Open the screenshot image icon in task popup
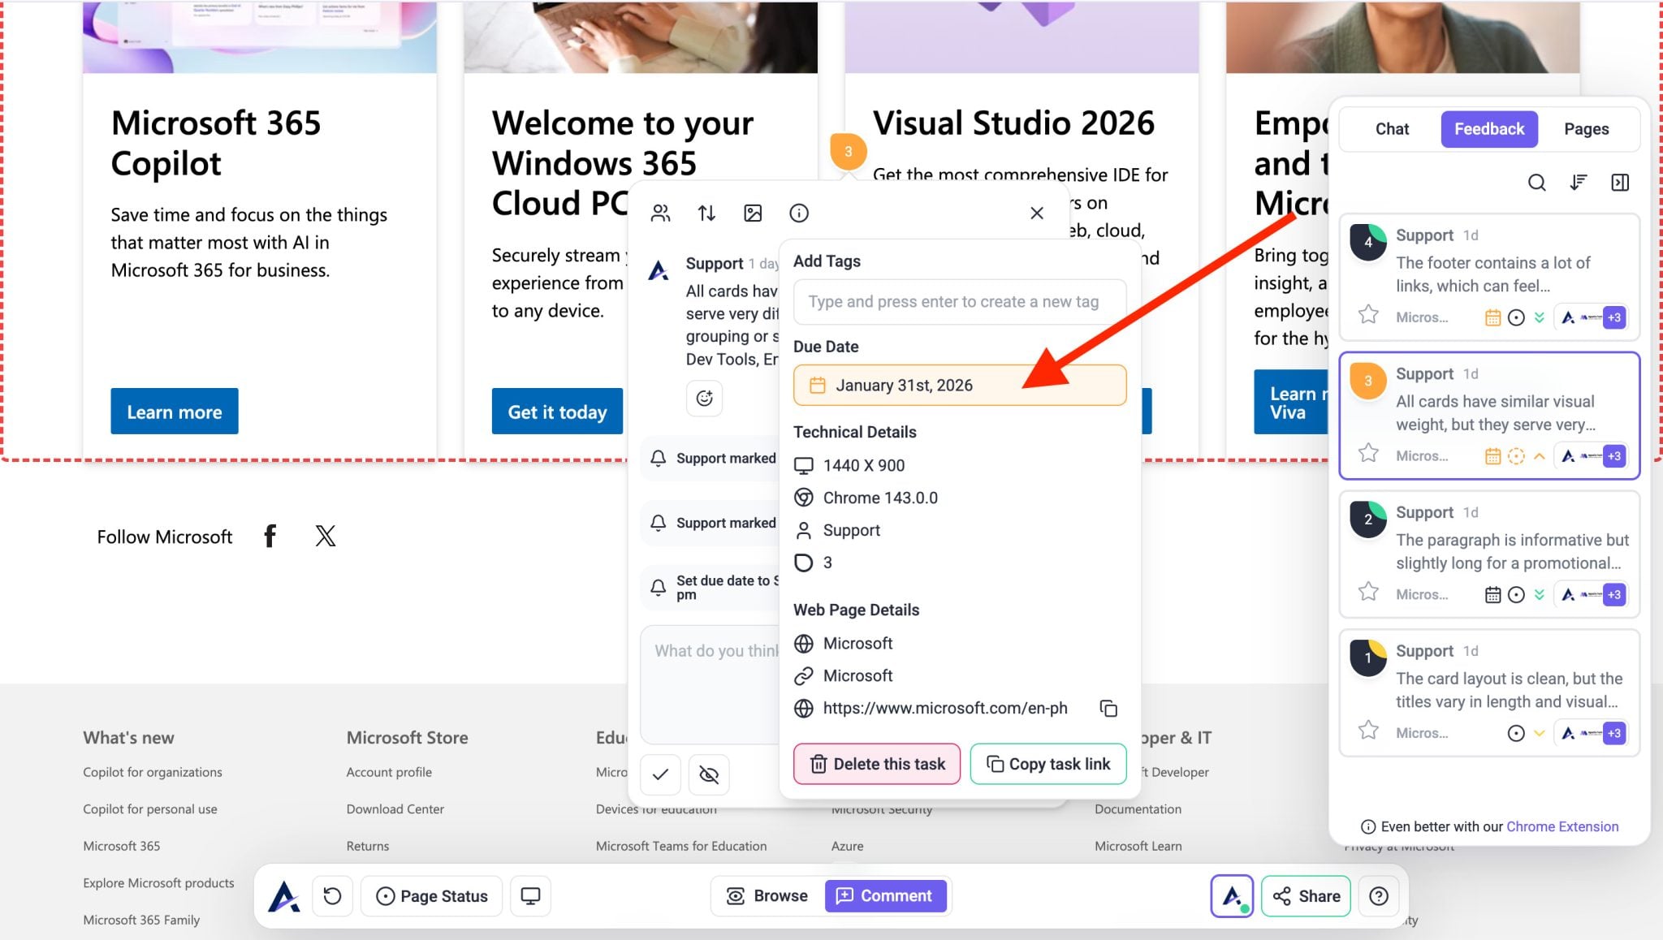Viewport: 1663px width, 940px height. (753, 213)
